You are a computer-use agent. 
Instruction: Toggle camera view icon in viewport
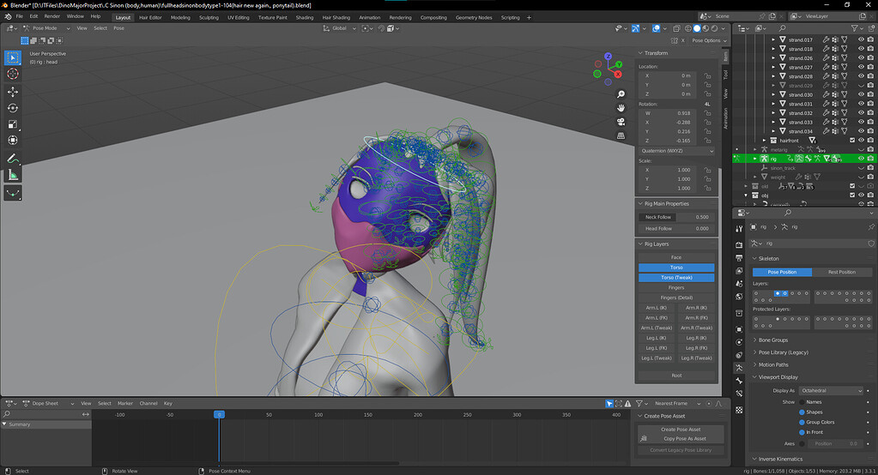coord(621,122)
